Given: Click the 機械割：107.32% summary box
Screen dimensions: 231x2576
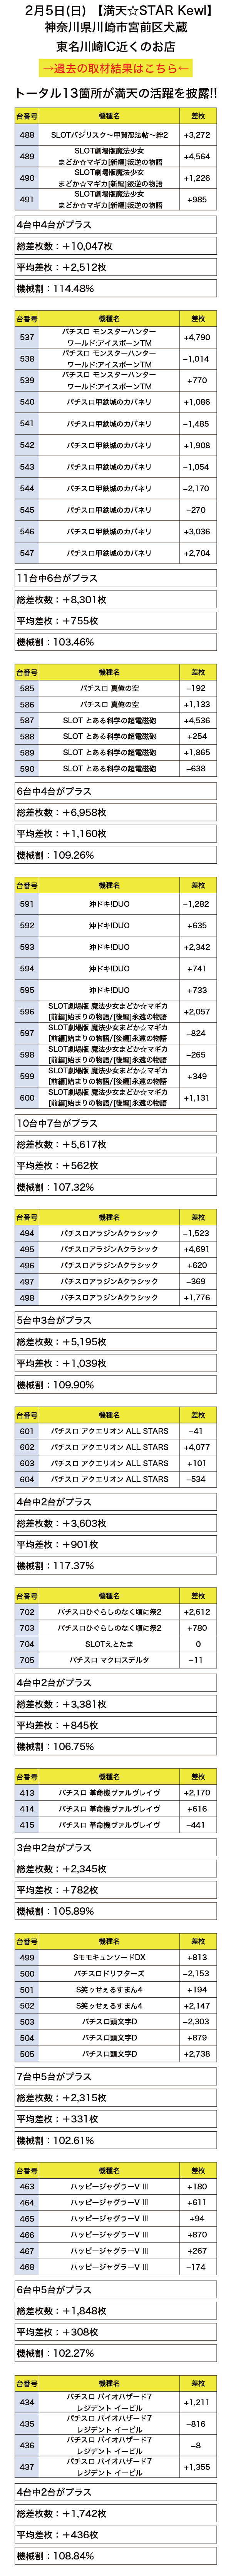Looking at the screenshot, I should point(115,1187).
